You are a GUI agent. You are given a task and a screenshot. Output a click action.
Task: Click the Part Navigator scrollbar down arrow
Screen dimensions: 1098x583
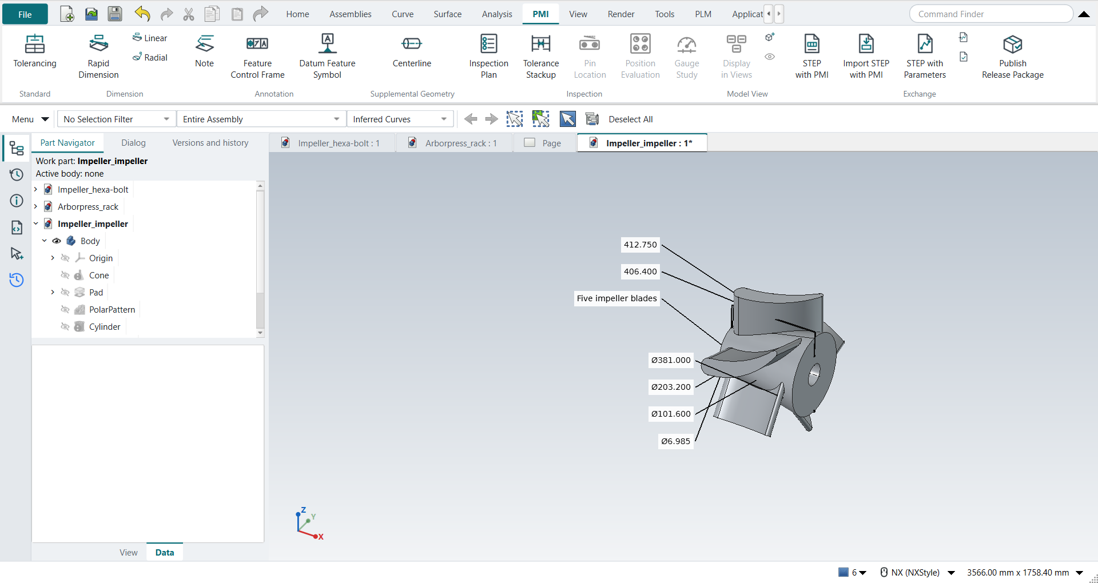click(260, 332)
